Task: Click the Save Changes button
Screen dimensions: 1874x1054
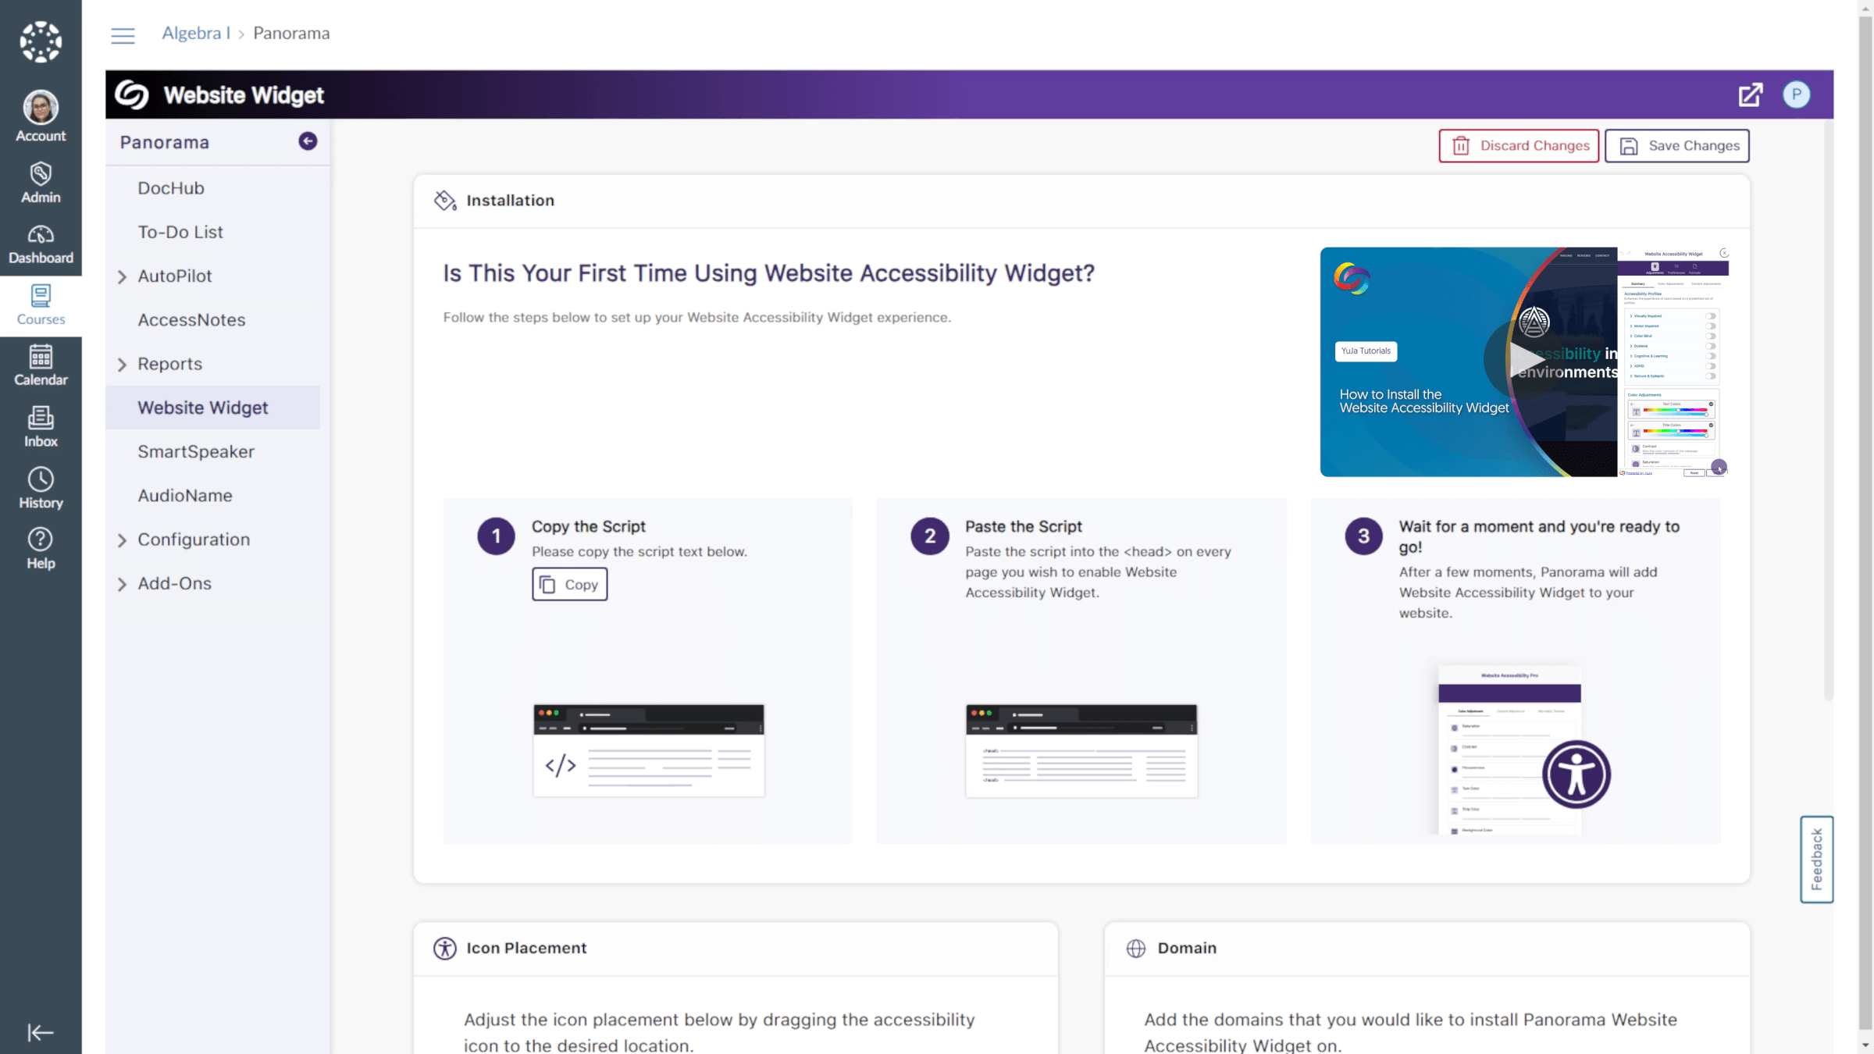Action: pos(1677,146)
